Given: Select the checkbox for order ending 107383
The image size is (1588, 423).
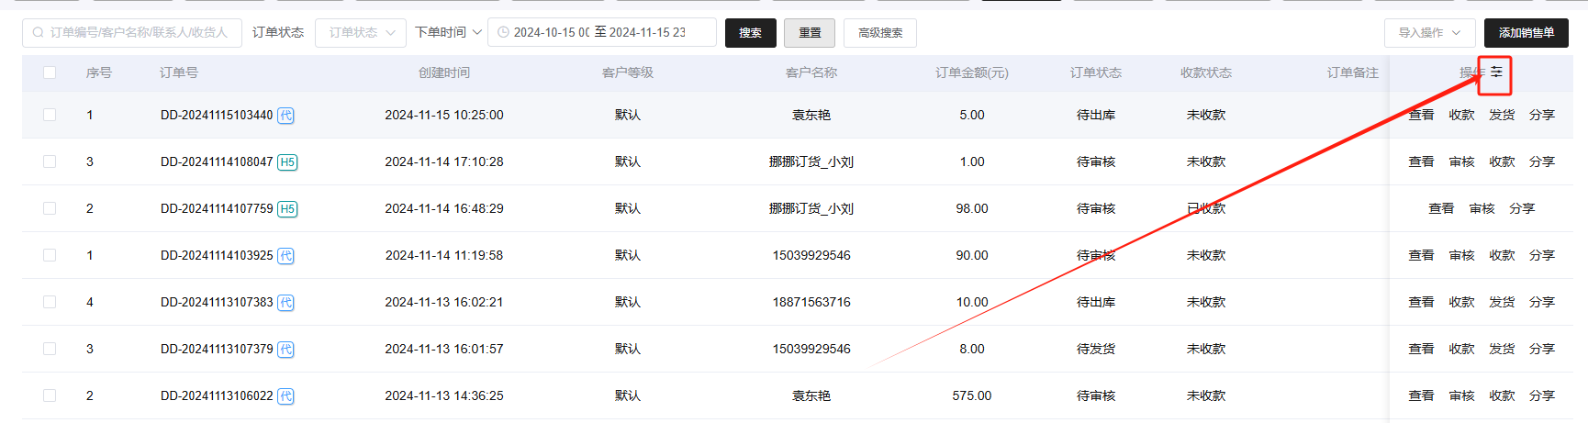Looking at the screenshot, I should point(50,302).
